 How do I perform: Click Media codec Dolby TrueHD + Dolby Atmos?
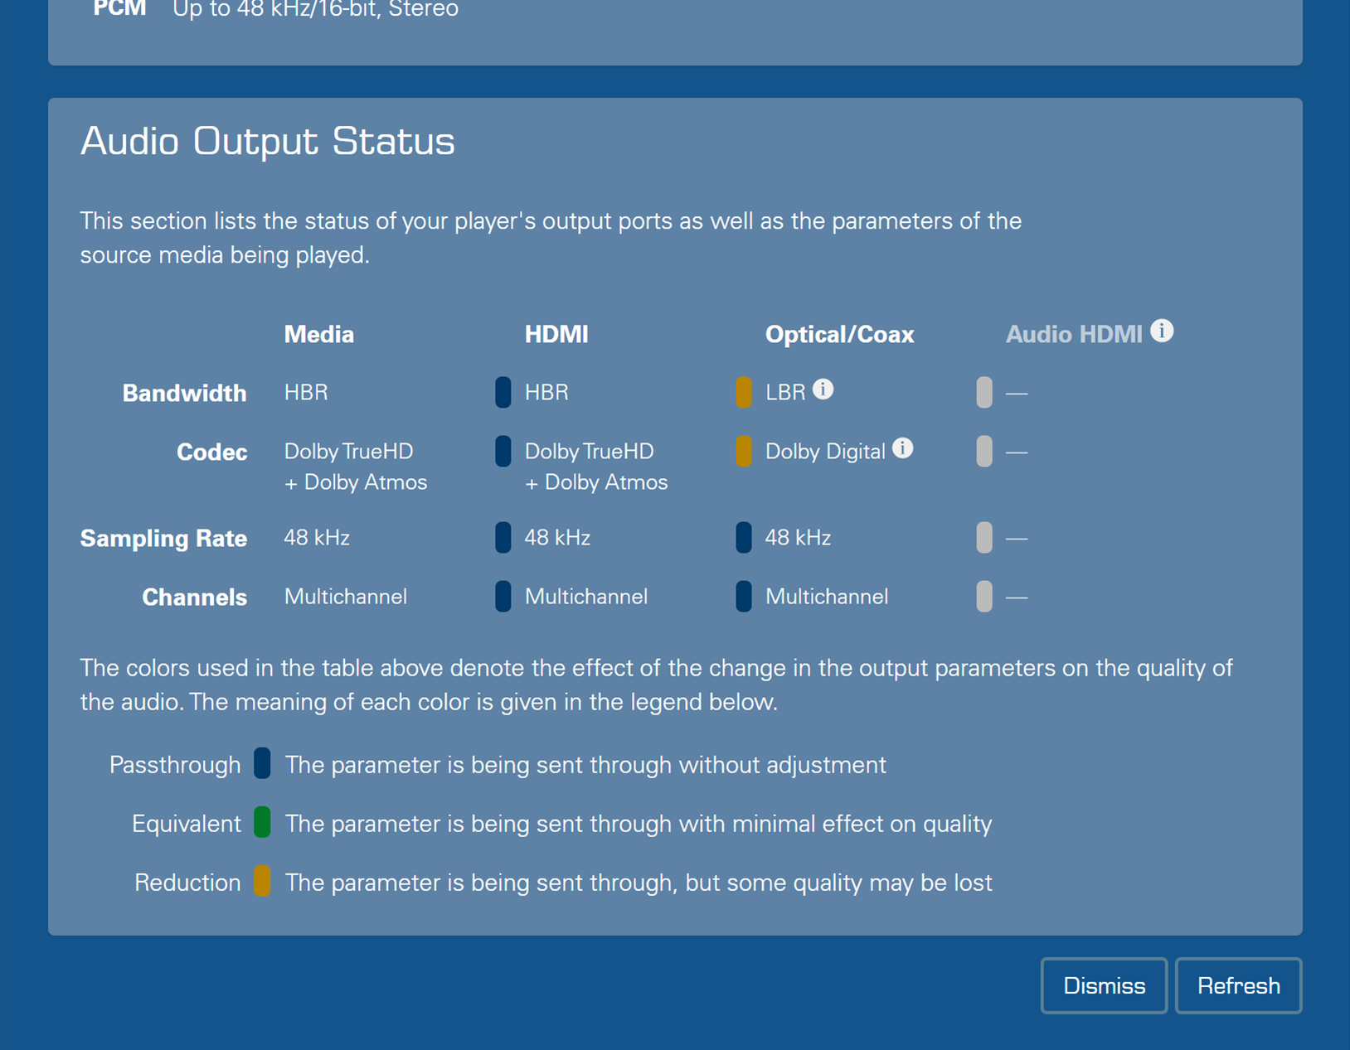click(356, 467)
